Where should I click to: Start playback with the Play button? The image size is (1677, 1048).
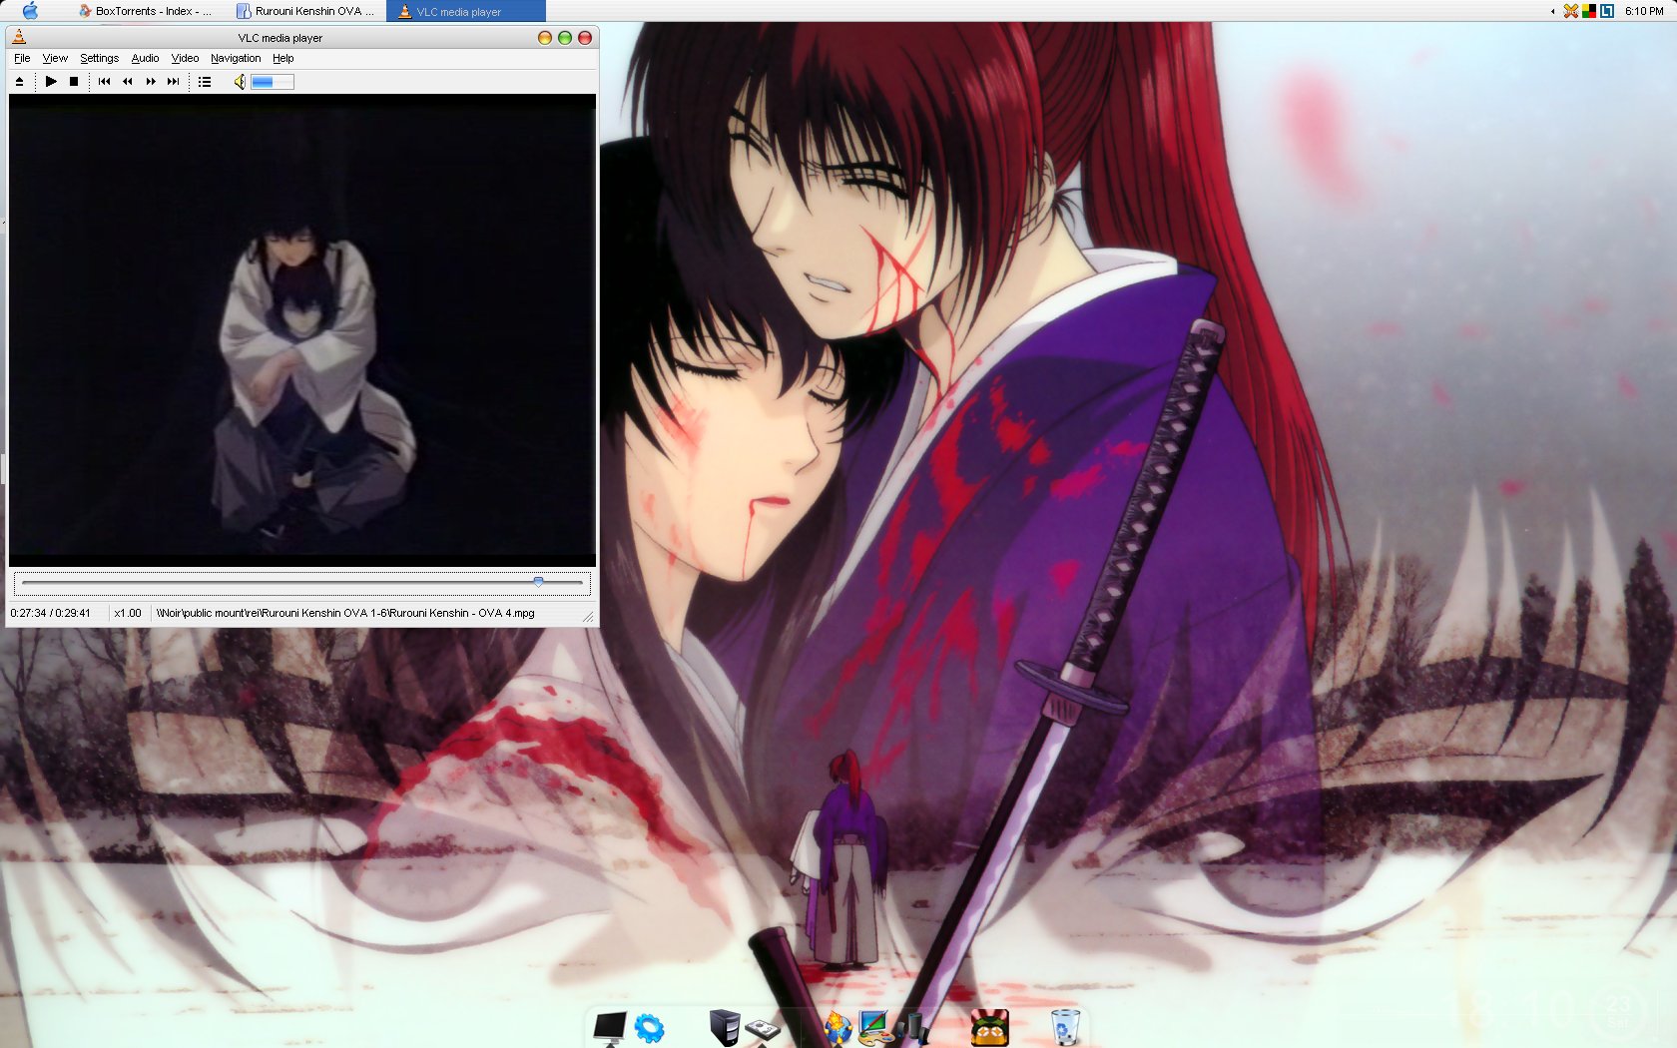pos(51,82)
